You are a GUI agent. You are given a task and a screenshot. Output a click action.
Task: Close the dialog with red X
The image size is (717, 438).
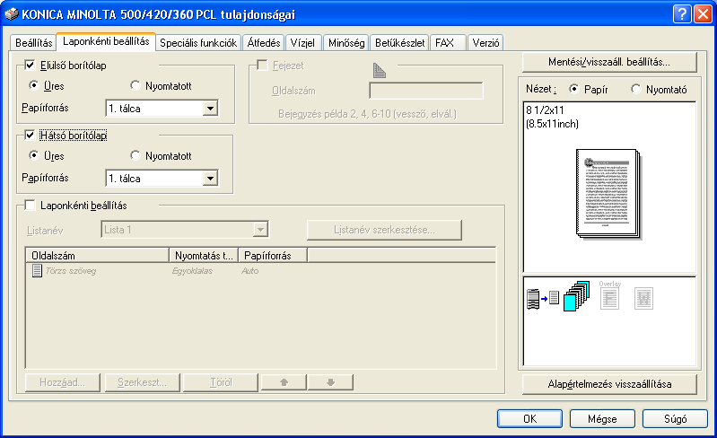[703, 14]
